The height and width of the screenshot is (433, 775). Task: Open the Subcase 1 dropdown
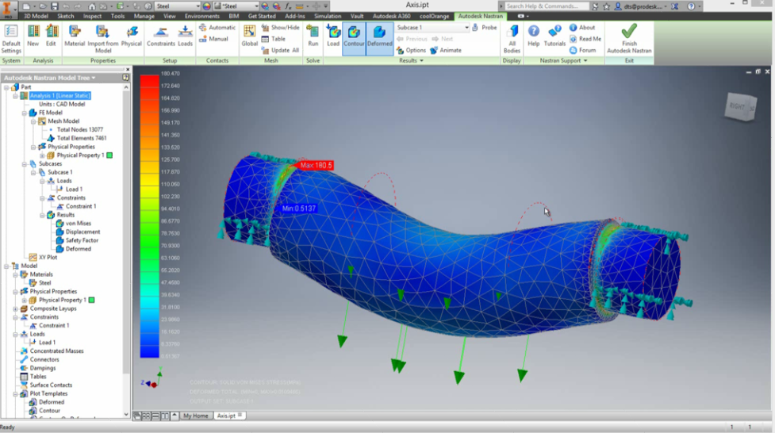[432, 28]
